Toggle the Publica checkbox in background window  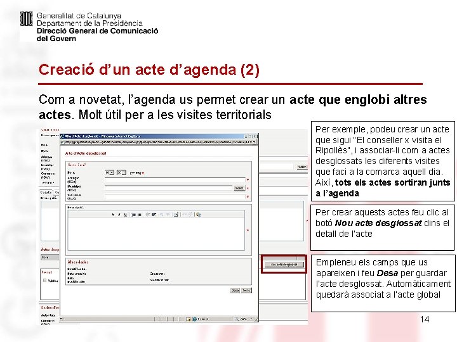(x=44, y=281)
